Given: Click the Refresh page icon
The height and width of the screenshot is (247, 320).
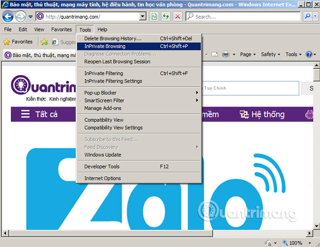Looking at the screenshot, I should click(x=166, y=16).
